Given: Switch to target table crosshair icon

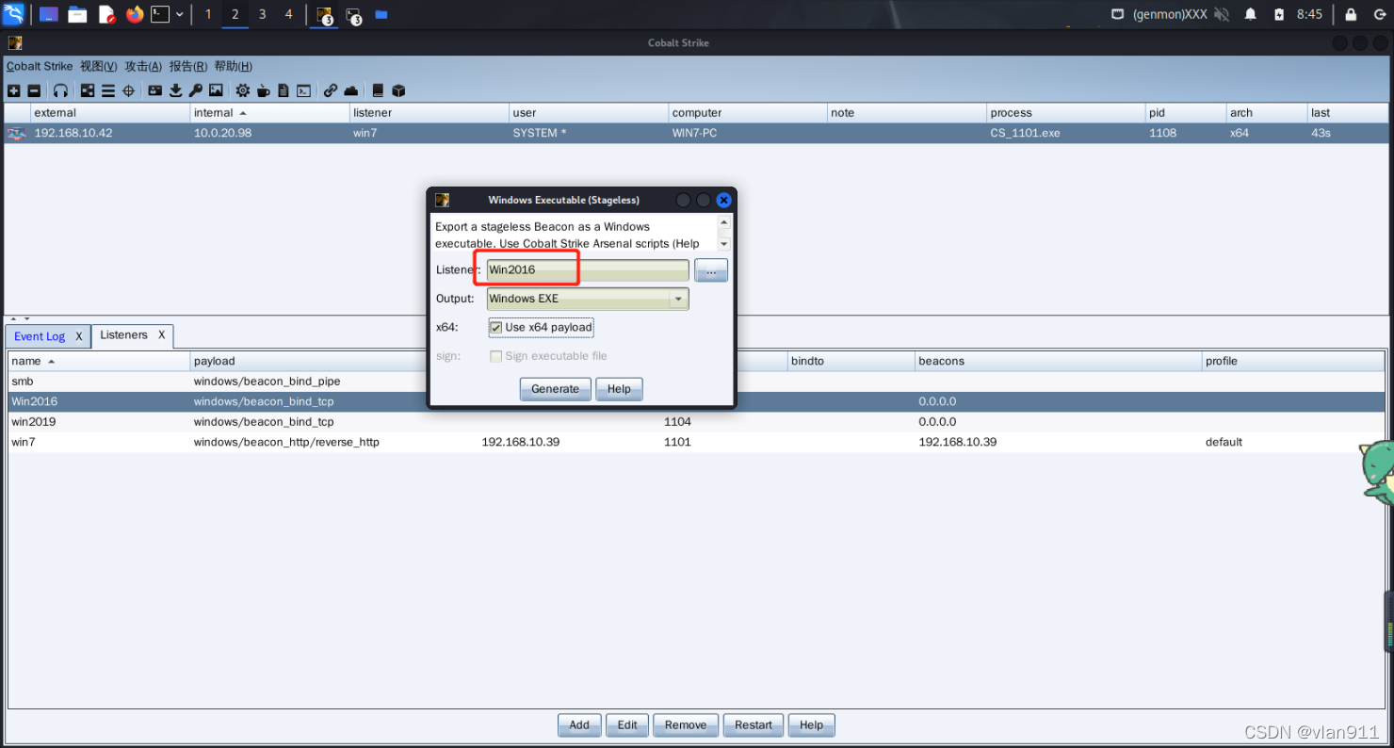Looking at the screenshot, I should pos(129,90).
